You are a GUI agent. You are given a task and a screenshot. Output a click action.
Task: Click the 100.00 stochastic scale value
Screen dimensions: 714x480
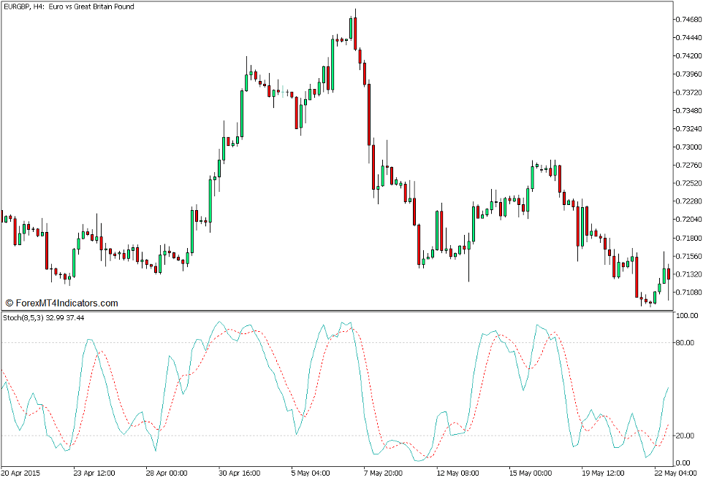(687, 314)
